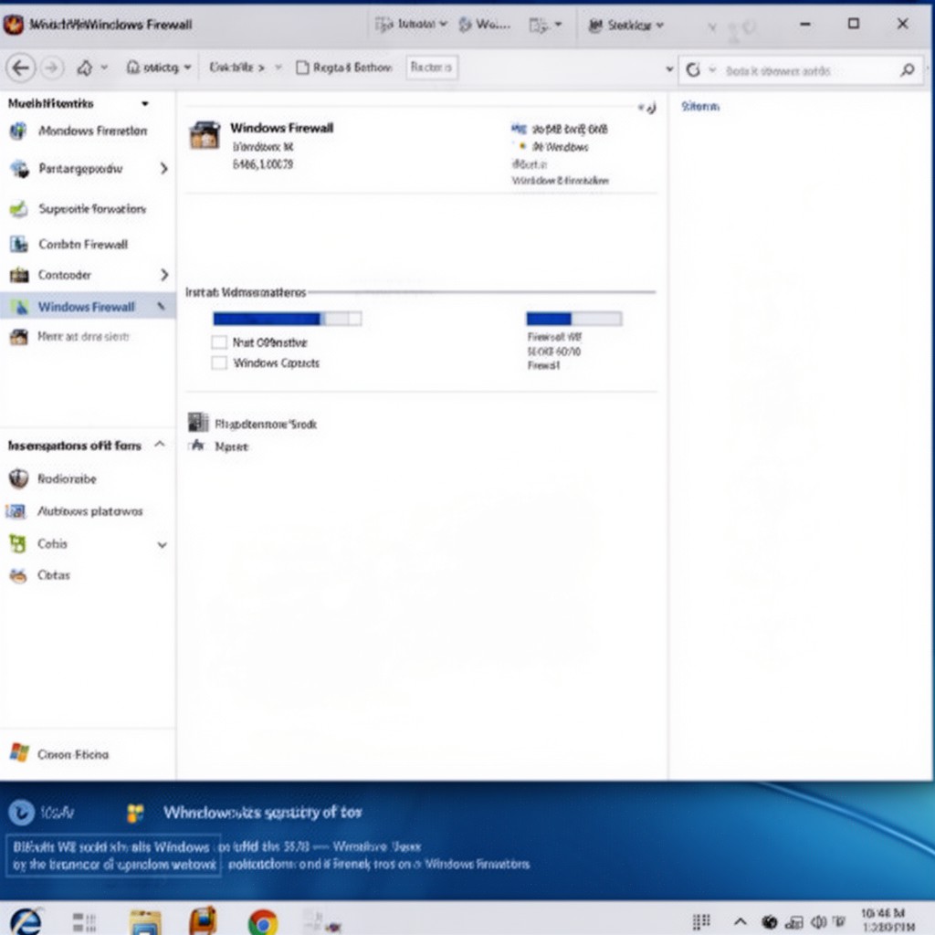Tick the Nust Offenstive checkbox

[219, 342]
